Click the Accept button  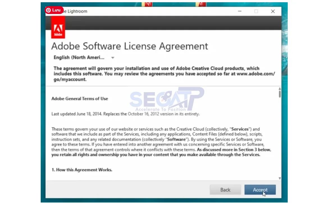click(260, 190)
